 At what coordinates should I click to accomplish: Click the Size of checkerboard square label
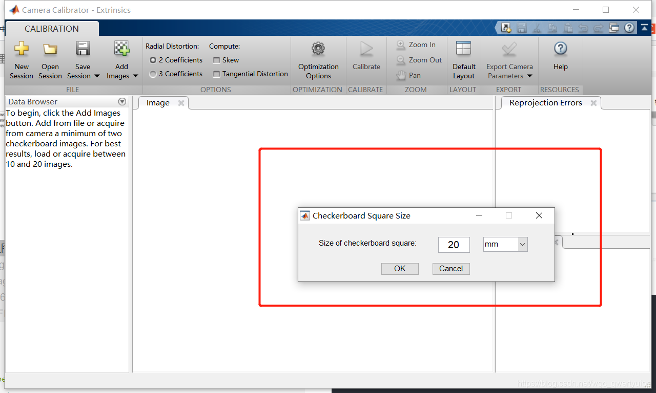[367, 243]
